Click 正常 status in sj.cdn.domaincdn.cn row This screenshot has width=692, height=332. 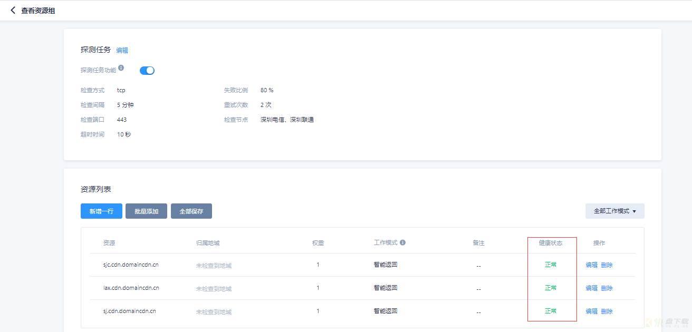[551, 311]
